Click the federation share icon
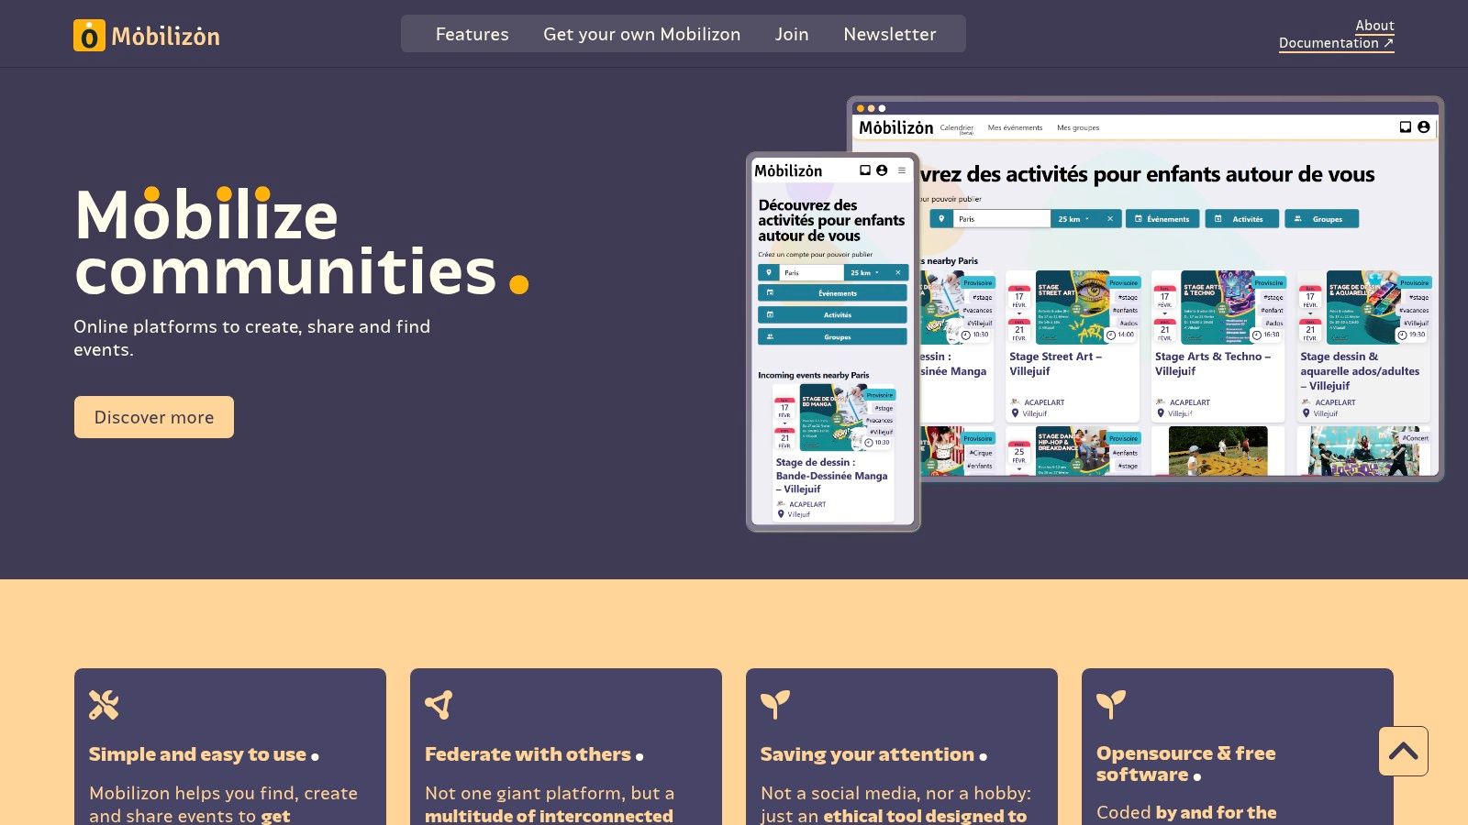 click(439, 704)
